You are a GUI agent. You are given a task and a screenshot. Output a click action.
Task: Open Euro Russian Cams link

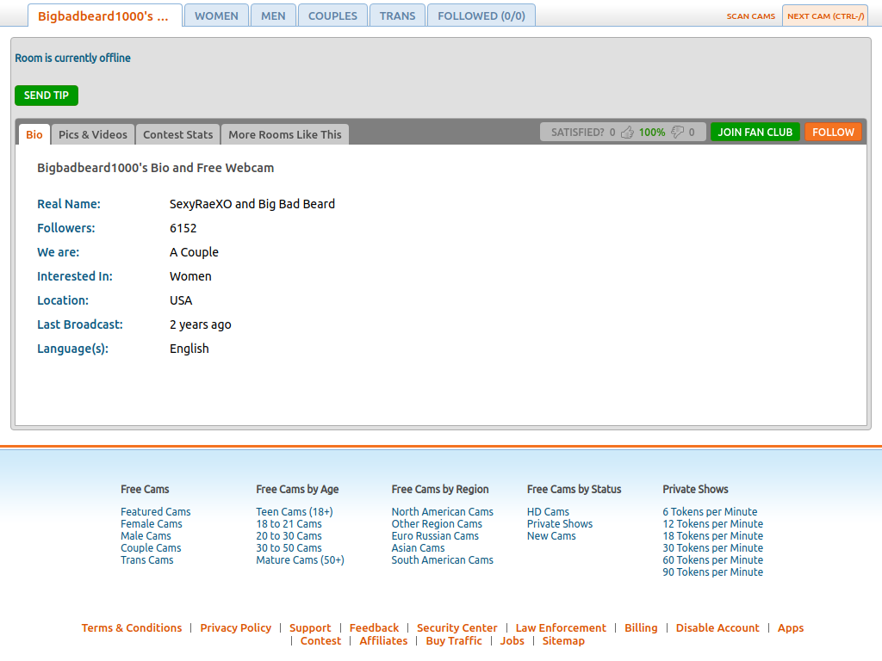pyautogui.click(x=435, y=535)
